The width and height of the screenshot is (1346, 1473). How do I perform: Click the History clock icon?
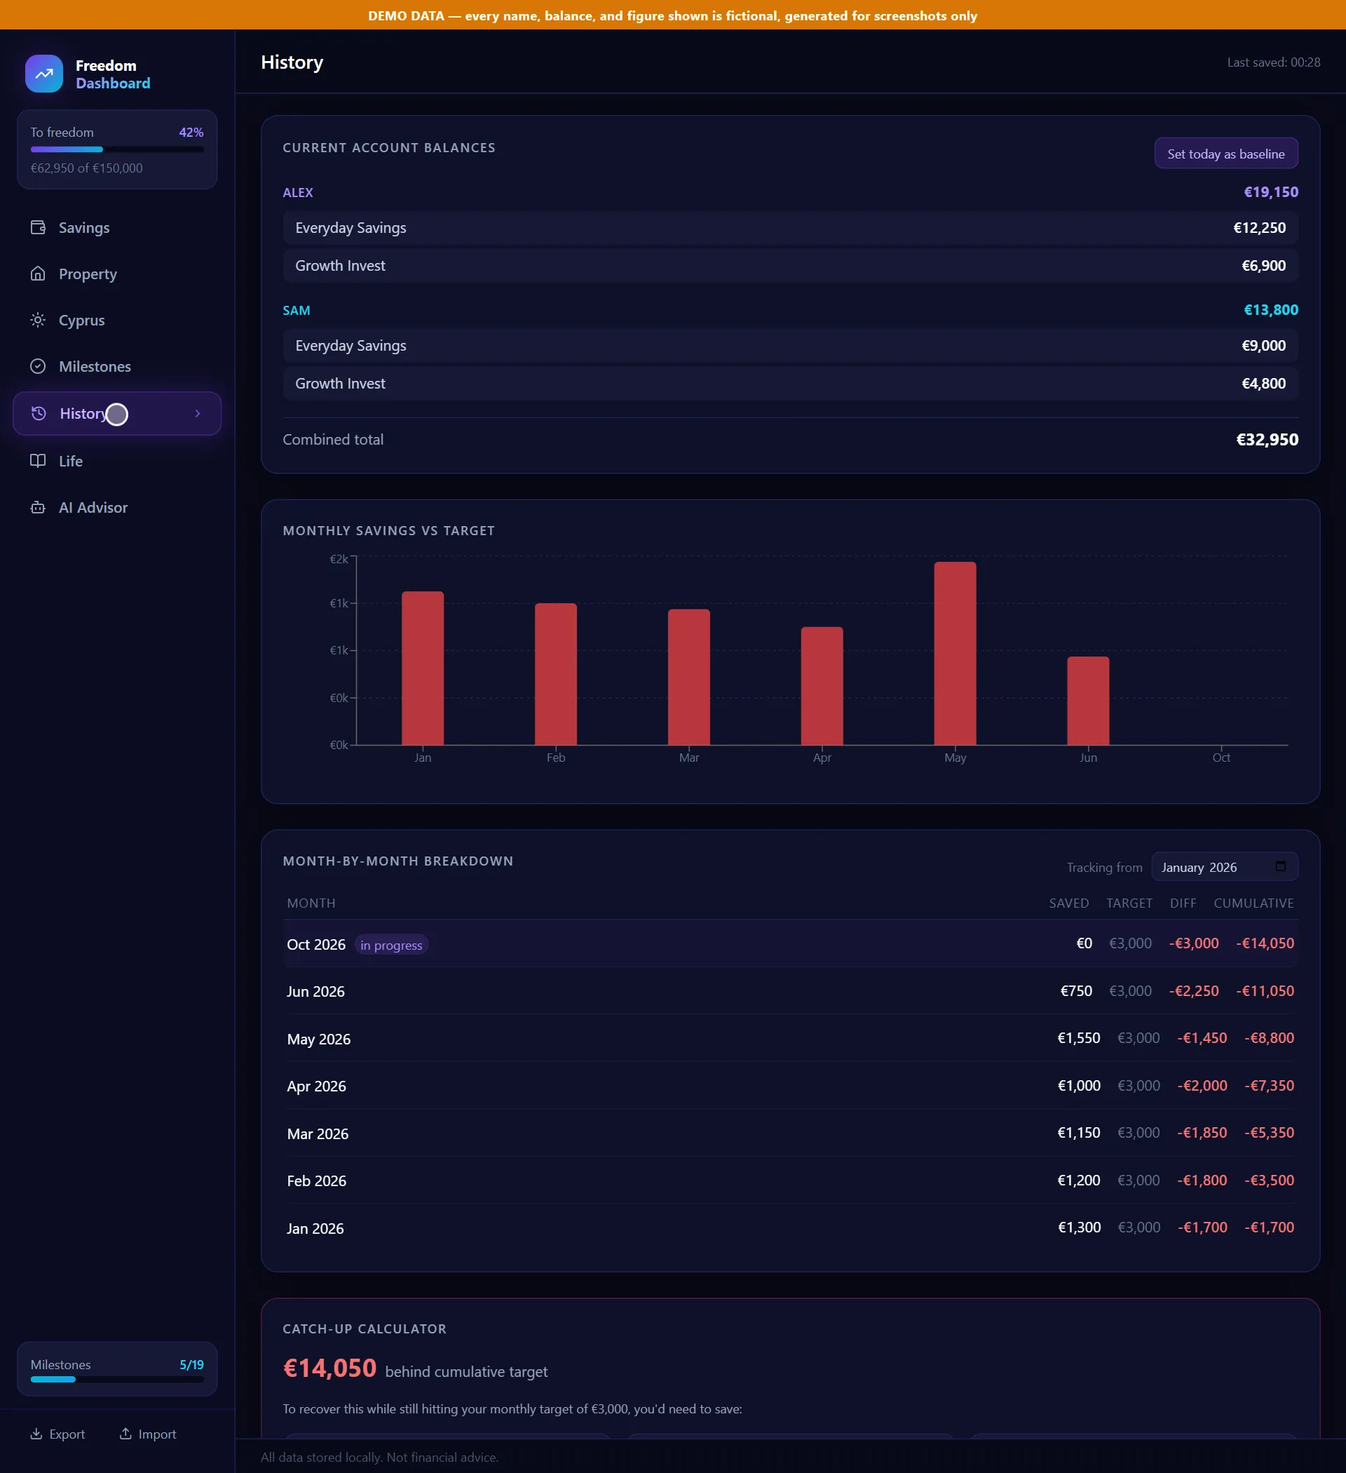tap(39, 414)
